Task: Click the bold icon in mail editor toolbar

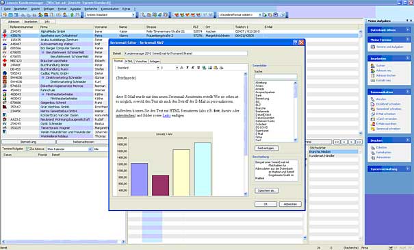Action: [x=187, y=68]
